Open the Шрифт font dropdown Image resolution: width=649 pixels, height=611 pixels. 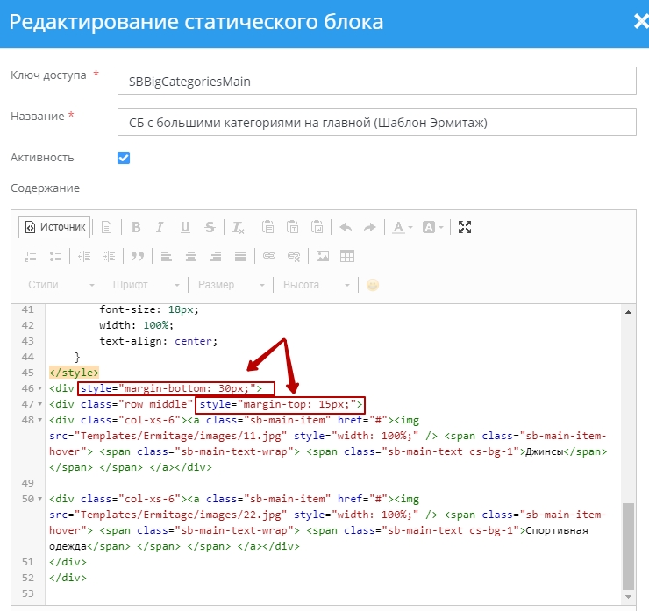146,285
